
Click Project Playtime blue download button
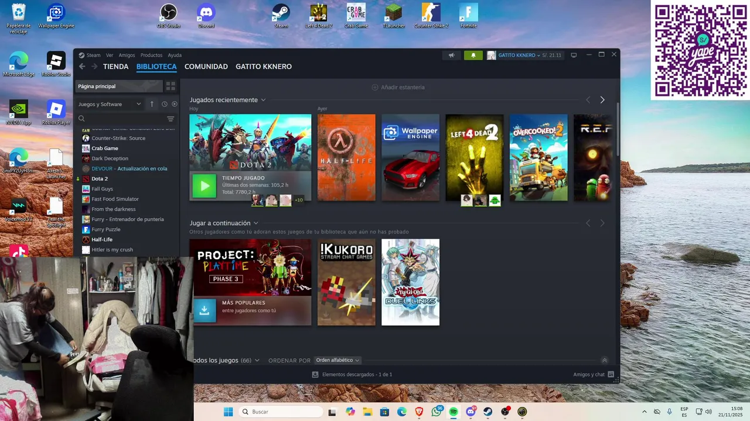[204, 310]
